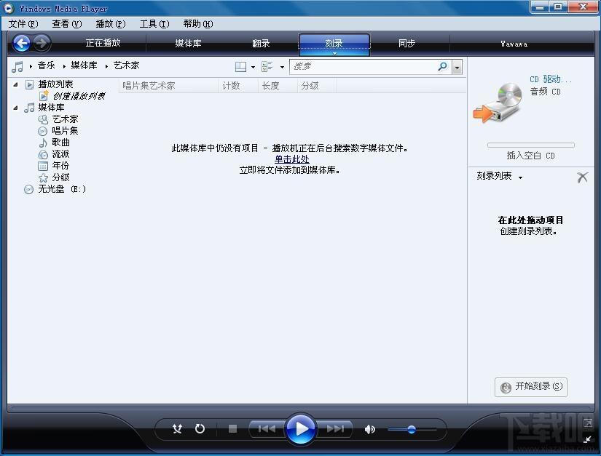The width and height of the screenshot is (601, 456).
Task: Sort by 唱片集艺术家 column header
Action: point(169,86)
